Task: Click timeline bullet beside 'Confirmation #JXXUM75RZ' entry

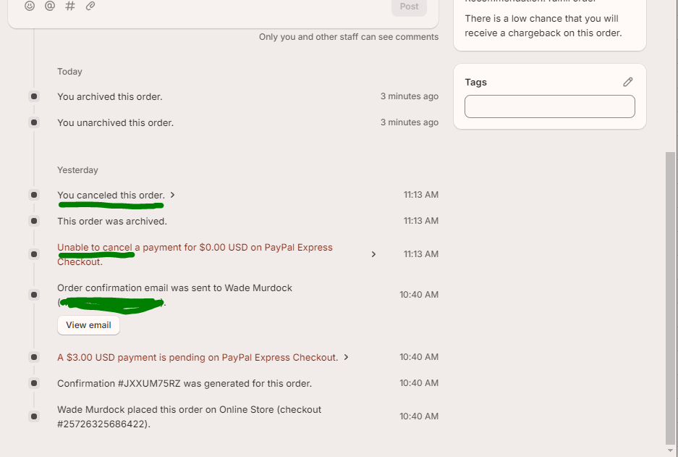Action: (34, 383)
